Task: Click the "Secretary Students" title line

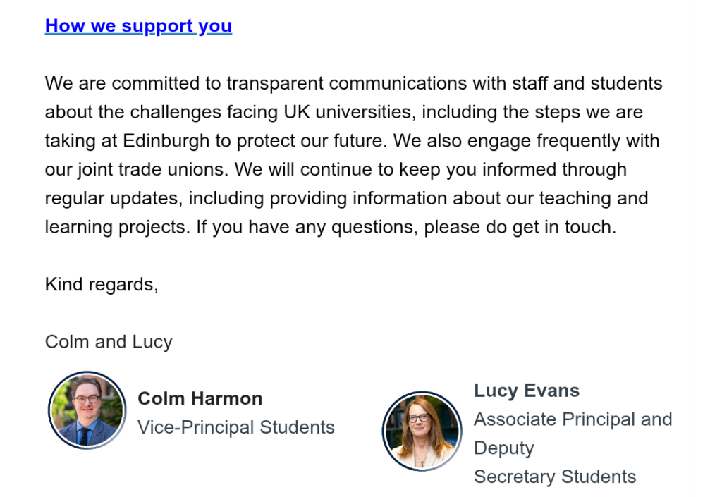Action: point(554,477)
